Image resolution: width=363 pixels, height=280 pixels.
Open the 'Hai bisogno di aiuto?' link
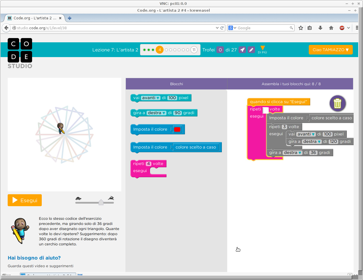tap(34, 258)
